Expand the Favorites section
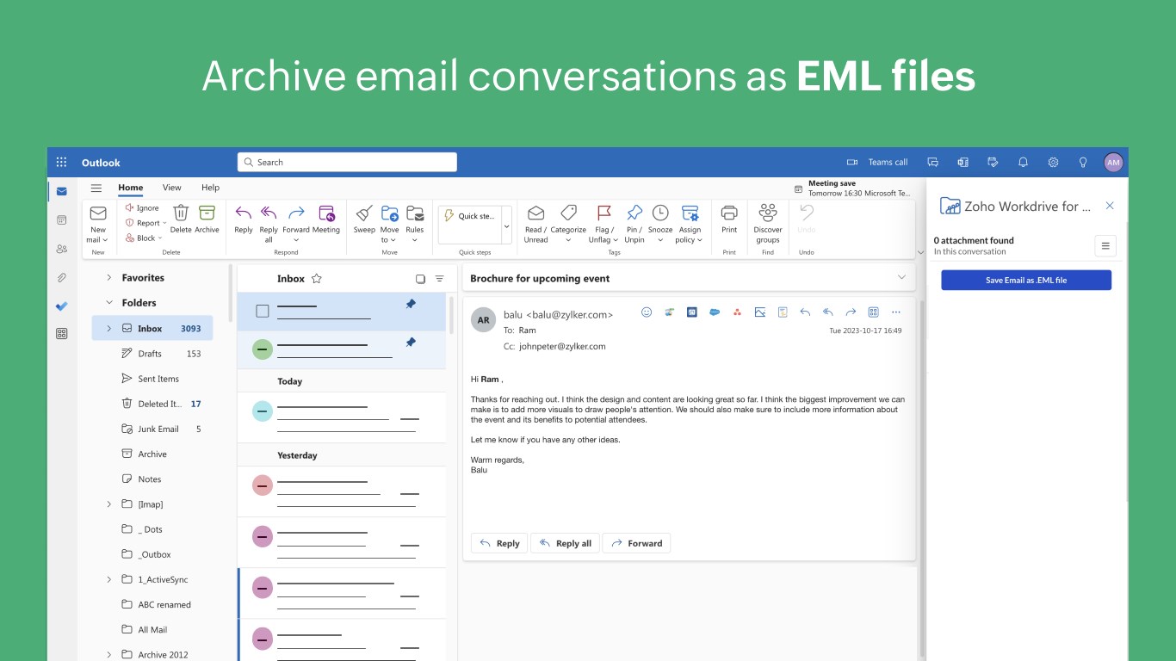This screenshot has width=1176, height=661. [x=109, y=278]
